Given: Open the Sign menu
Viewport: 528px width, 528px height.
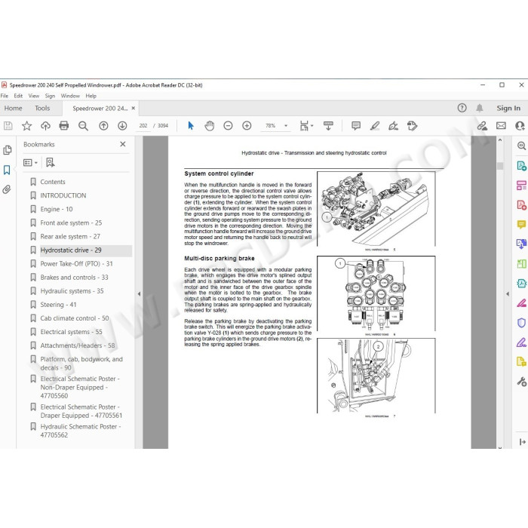Looking at the screenshot, I should (x=51, y=96).
